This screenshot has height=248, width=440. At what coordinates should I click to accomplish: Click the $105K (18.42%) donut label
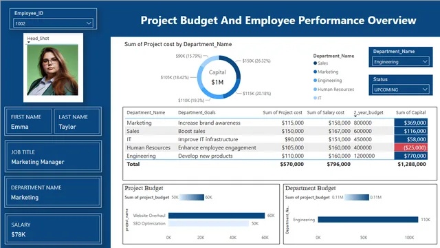[x=175, y=77]
